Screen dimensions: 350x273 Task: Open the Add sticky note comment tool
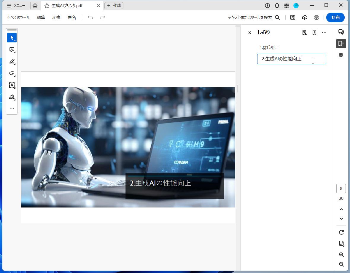point(12,50)
